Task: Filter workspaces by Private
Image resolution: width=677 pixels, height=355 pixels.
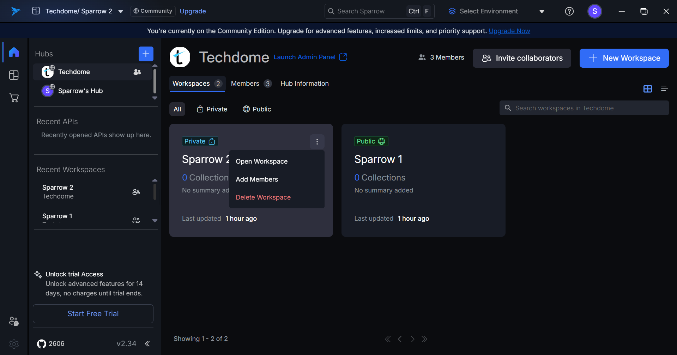Action: pos(212,109)
